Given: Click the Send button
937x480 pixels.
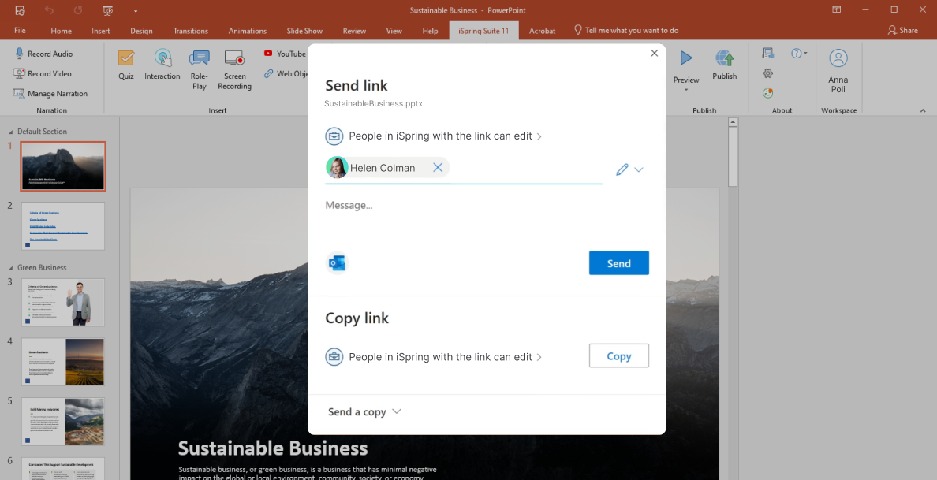Looking at the screenshot, I should click(619, 262).
